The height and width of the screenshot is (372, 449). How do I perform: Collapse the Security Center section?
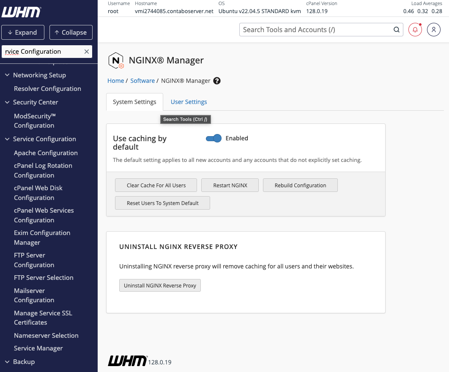[7, 102]
